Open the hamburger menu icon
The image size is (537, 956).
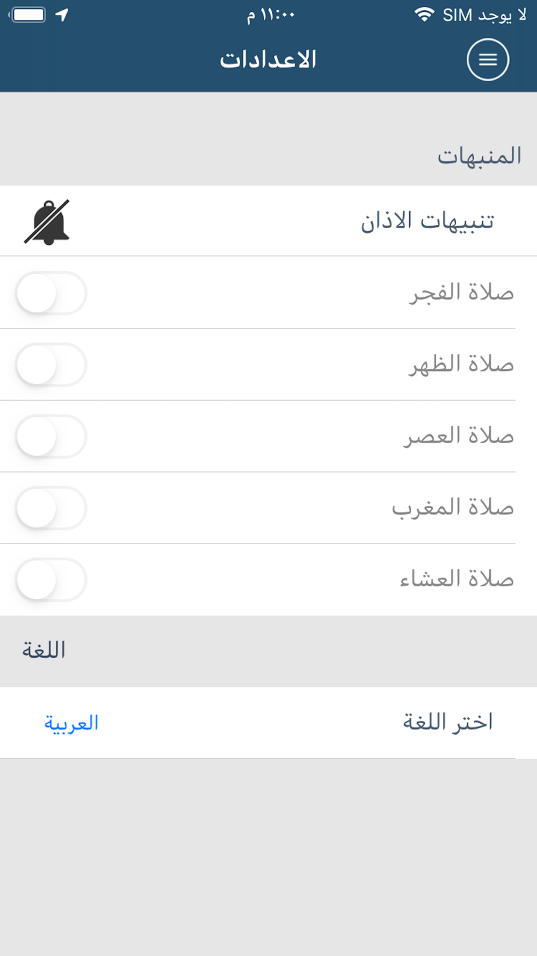click(488, 60)
